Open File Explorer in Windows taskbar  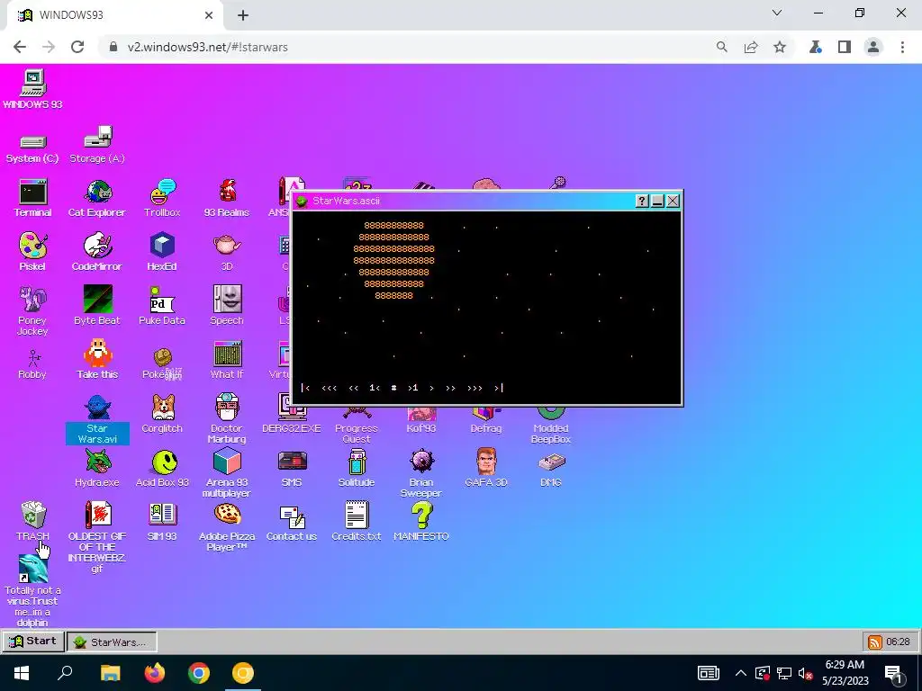tap(111, 673)
